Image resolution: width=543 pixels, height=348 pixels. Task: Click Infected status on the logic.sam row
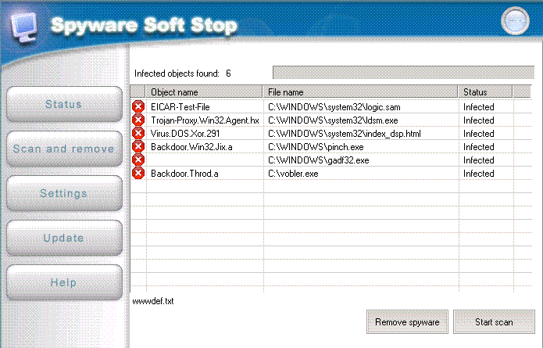479,107
